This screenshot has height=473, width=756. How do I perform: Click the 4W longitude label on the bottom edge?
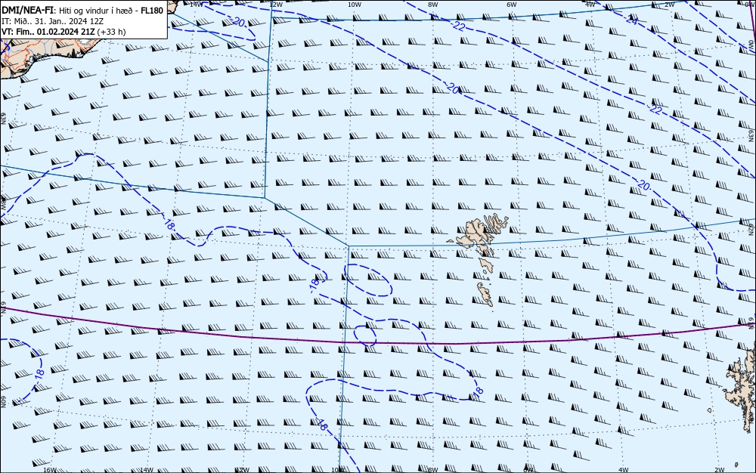click(x=623, y=470)
